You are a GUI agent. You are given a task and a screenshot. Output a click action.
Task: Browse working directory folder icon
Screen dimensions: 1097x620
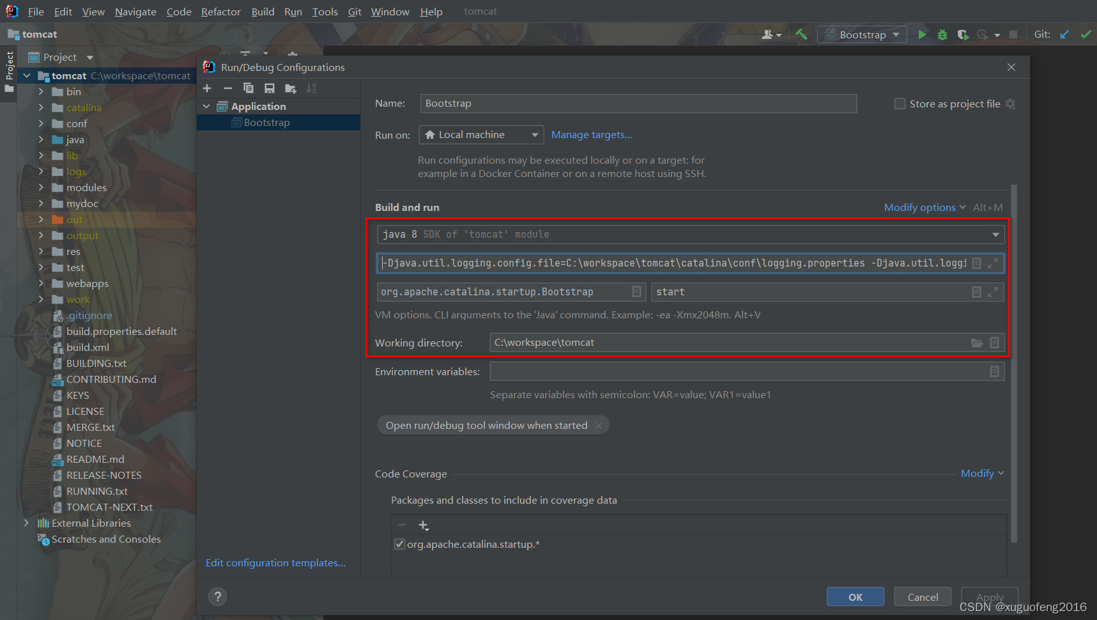pyautogui.click(x=977, y=343)
